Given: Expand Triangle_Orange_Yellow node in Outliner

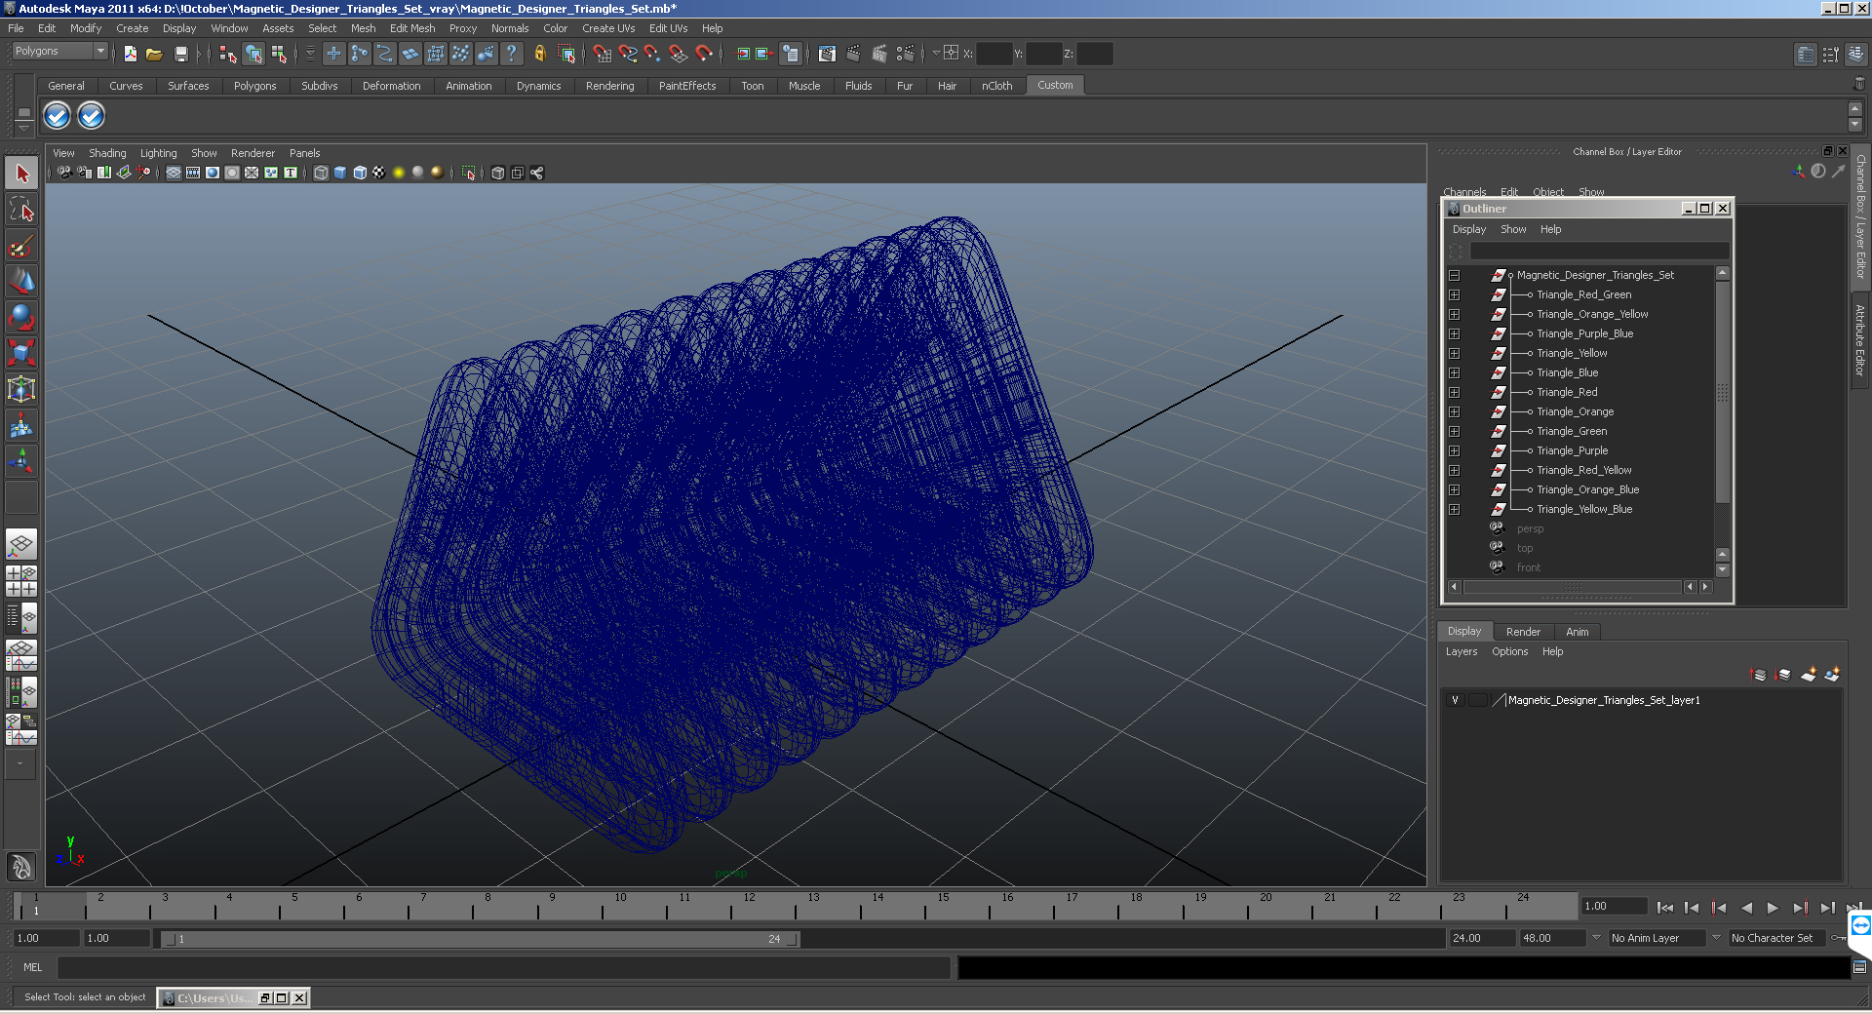Looking at the screenshot, I should pyautogui.click(x=1454, y=314).
